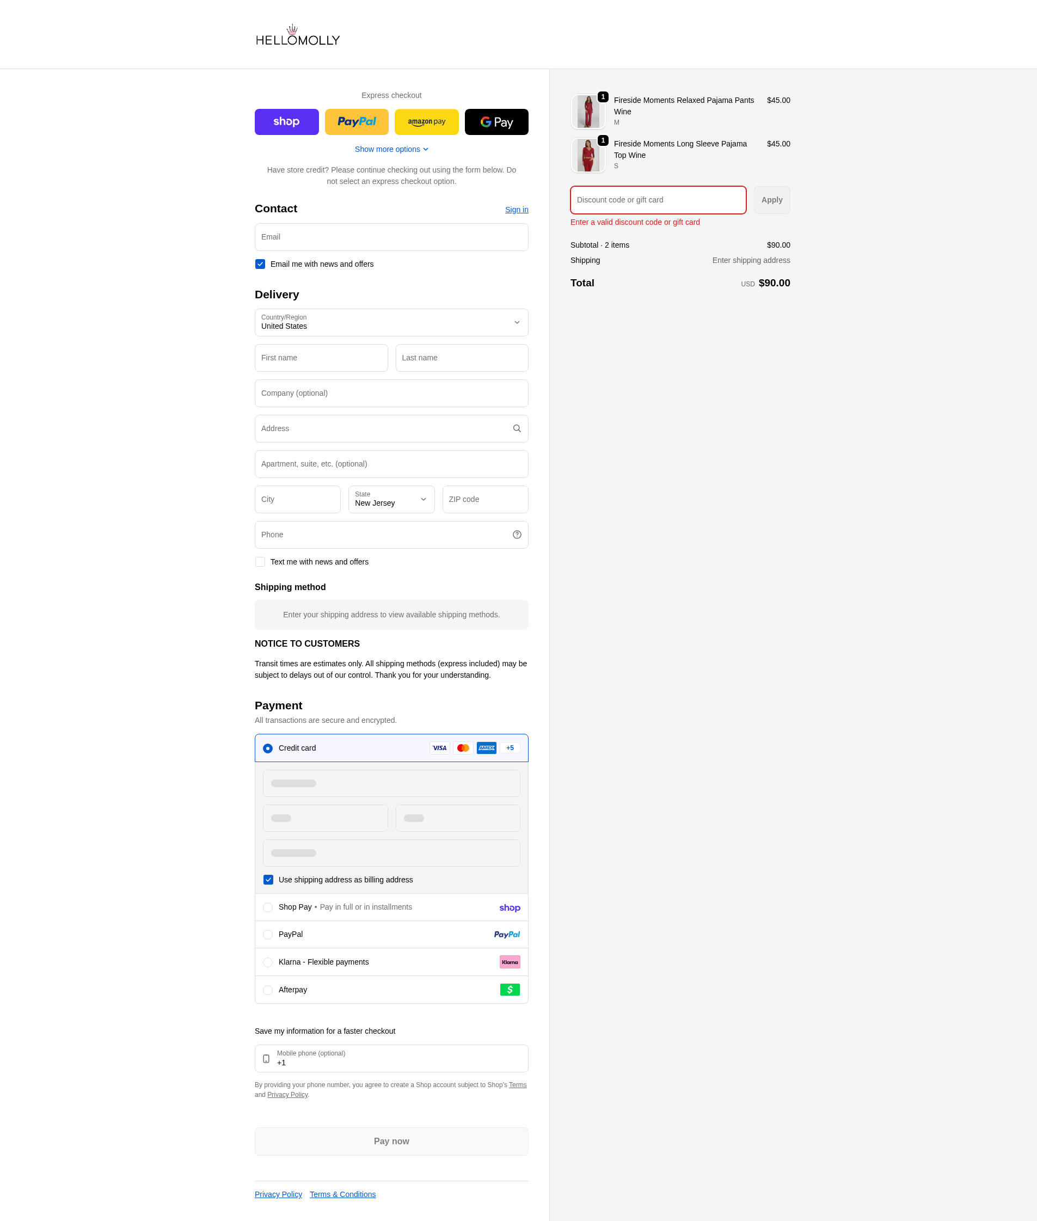The height and width of the screenshot is (1221, 1037).
Task: Expand Show more options for express checkout
Action: pyautogui.click(x=391, y=149)
